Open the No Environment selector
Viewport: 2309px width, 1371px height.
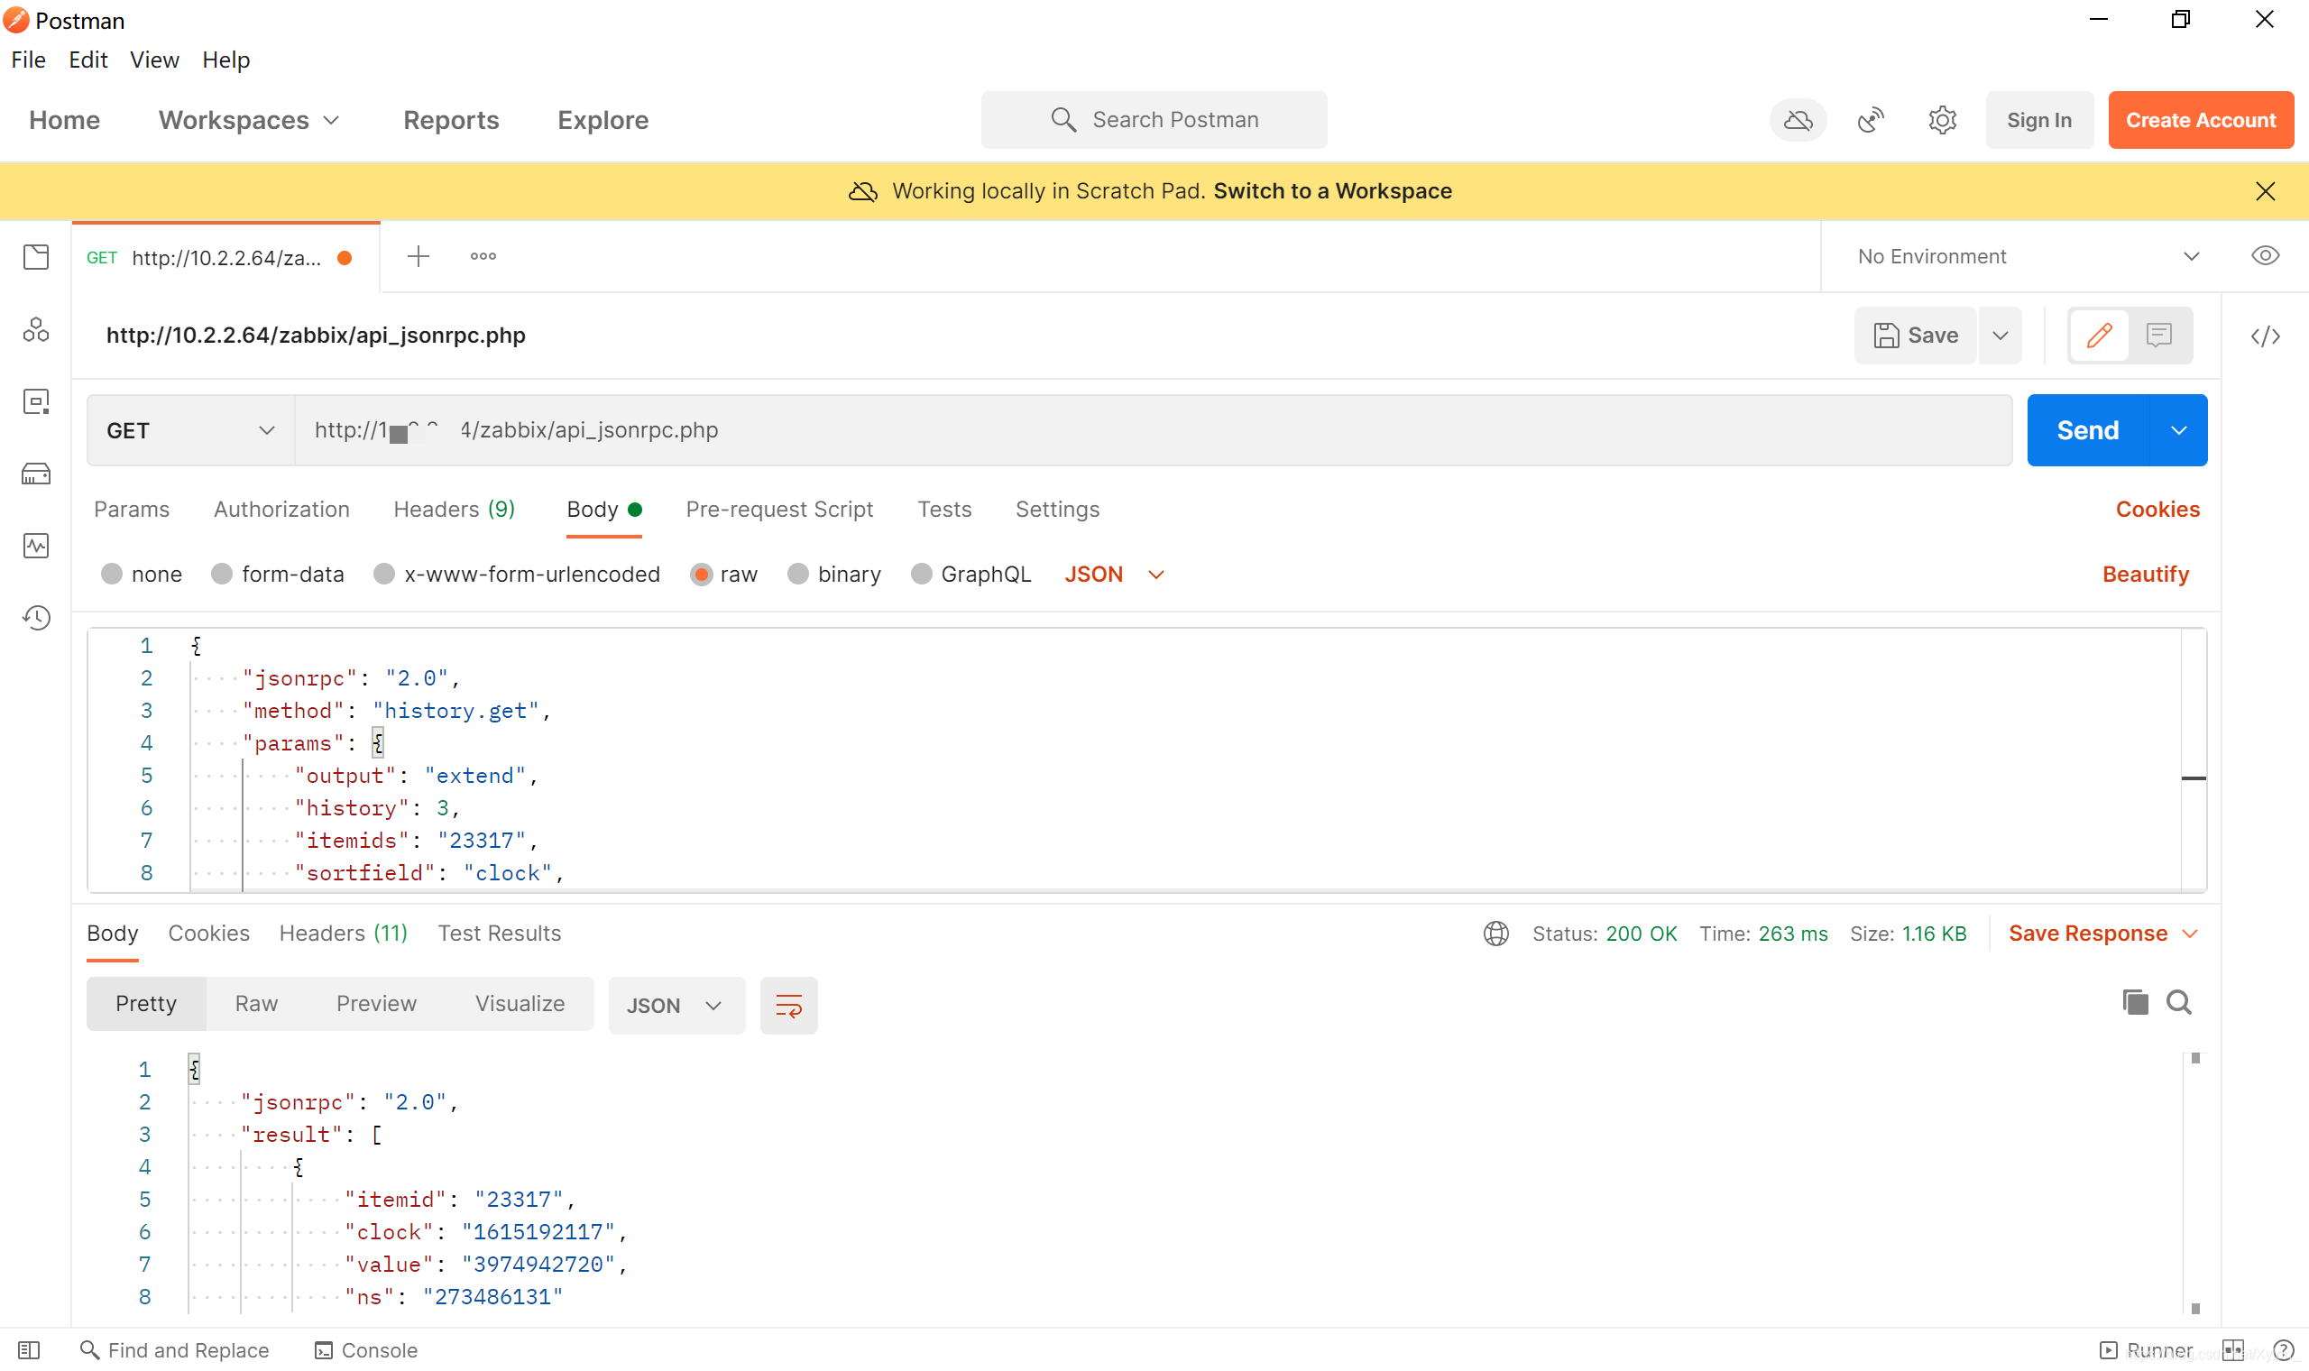pos(2028,257)
